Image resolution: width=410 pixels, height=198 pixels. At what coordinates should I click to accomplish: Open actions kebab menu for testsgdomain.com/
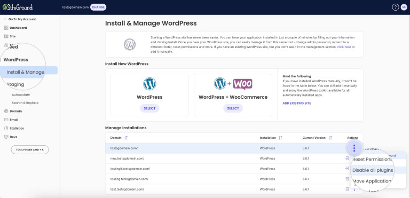tap(354, 148)
